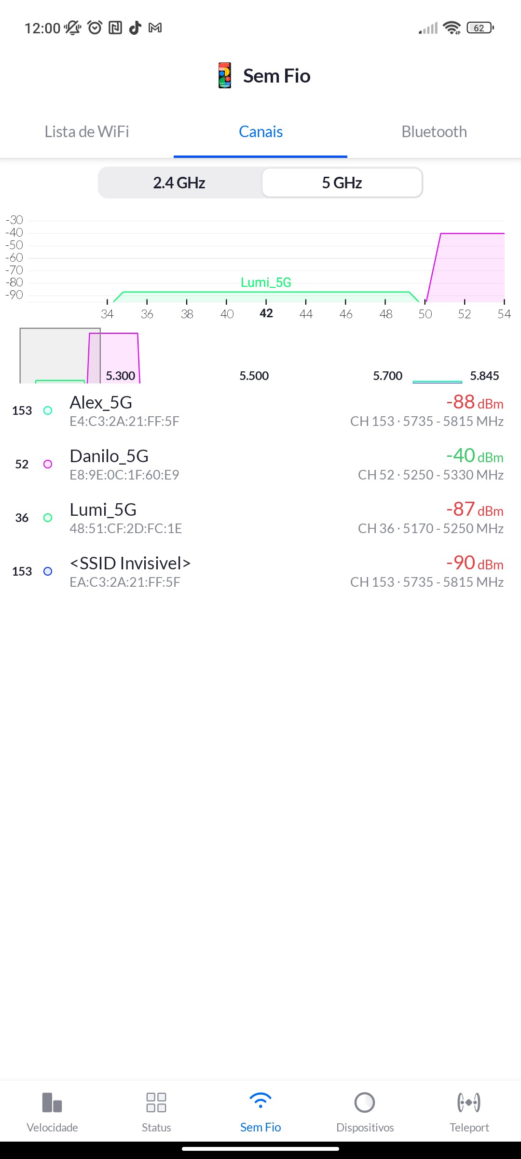This screenshot has width=521, height=1159.
Task: Open the Velocidade speed icon
Action: pyautogui.click(x=52, y=1102)
